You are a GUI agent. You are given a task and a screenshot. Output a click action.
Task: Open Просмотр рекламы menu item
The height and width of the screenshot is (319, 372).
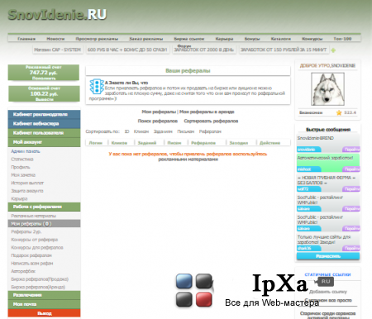[x=97, y=39]
